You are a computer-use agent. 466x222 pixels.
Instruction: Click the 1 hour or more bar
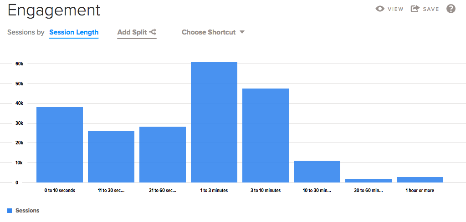tap(420, 179)
